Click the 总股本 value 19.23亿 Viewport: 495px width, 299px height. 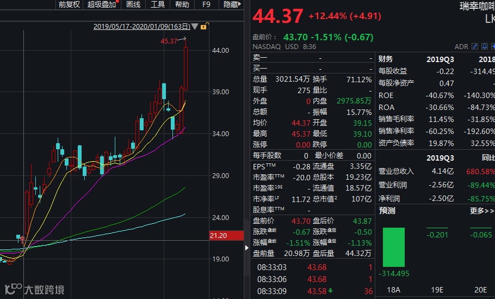[x=358, y=178]
